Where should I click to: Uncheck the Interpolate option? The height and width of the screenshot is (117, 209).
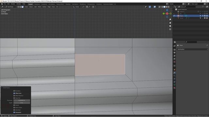pyautogui.click(x=14, y=112)
